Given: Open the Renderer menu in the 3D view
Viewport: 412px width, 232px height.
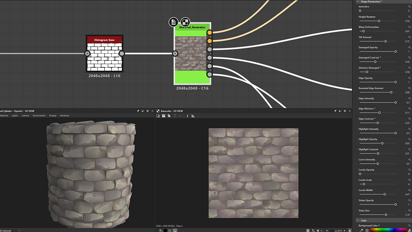Looking at the screenshot, I should 65,116.
